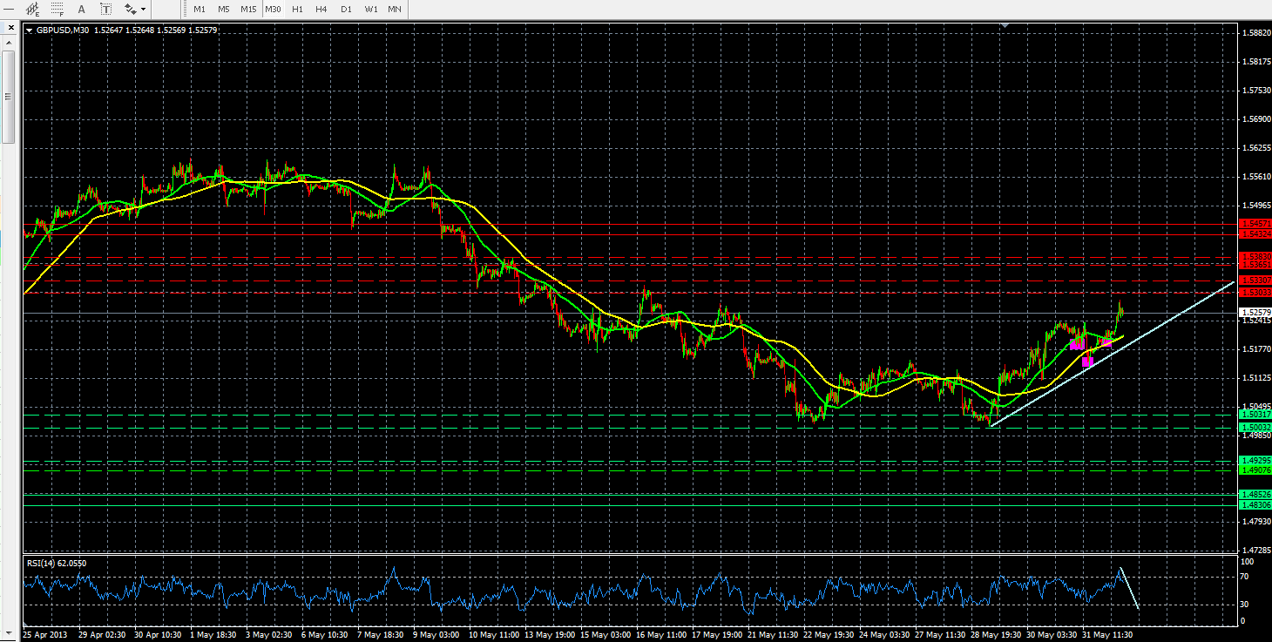The width and height of the screenshot is (1272, 642).
Task: Click the RSI(14) 62.0550 indicator label
Action: (x=57, y=563)
